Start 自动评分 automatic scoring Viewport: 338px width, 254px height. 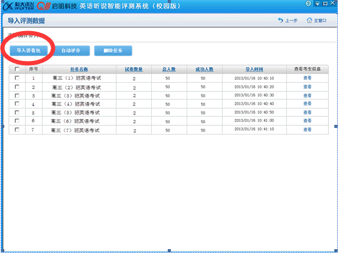(x=71, y=51)
